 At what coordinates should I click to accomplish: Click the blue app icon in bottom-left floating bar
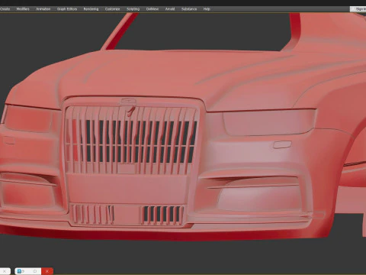click(19, 271)
